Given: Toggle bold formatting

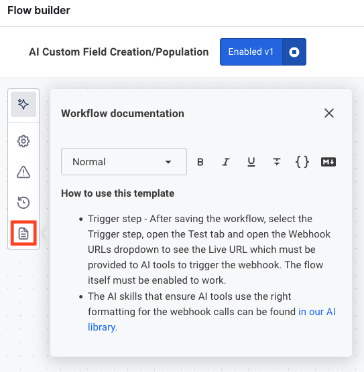Looking at the screenshot, I should coord(200,162).
